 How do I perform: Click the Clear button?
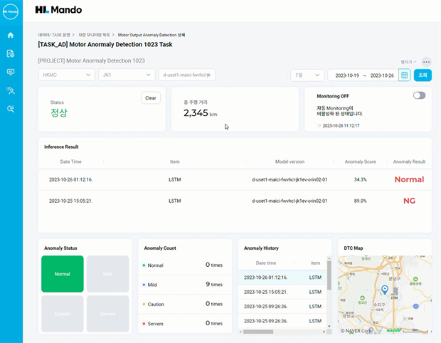pyautogui.click(x=150, y=98)
